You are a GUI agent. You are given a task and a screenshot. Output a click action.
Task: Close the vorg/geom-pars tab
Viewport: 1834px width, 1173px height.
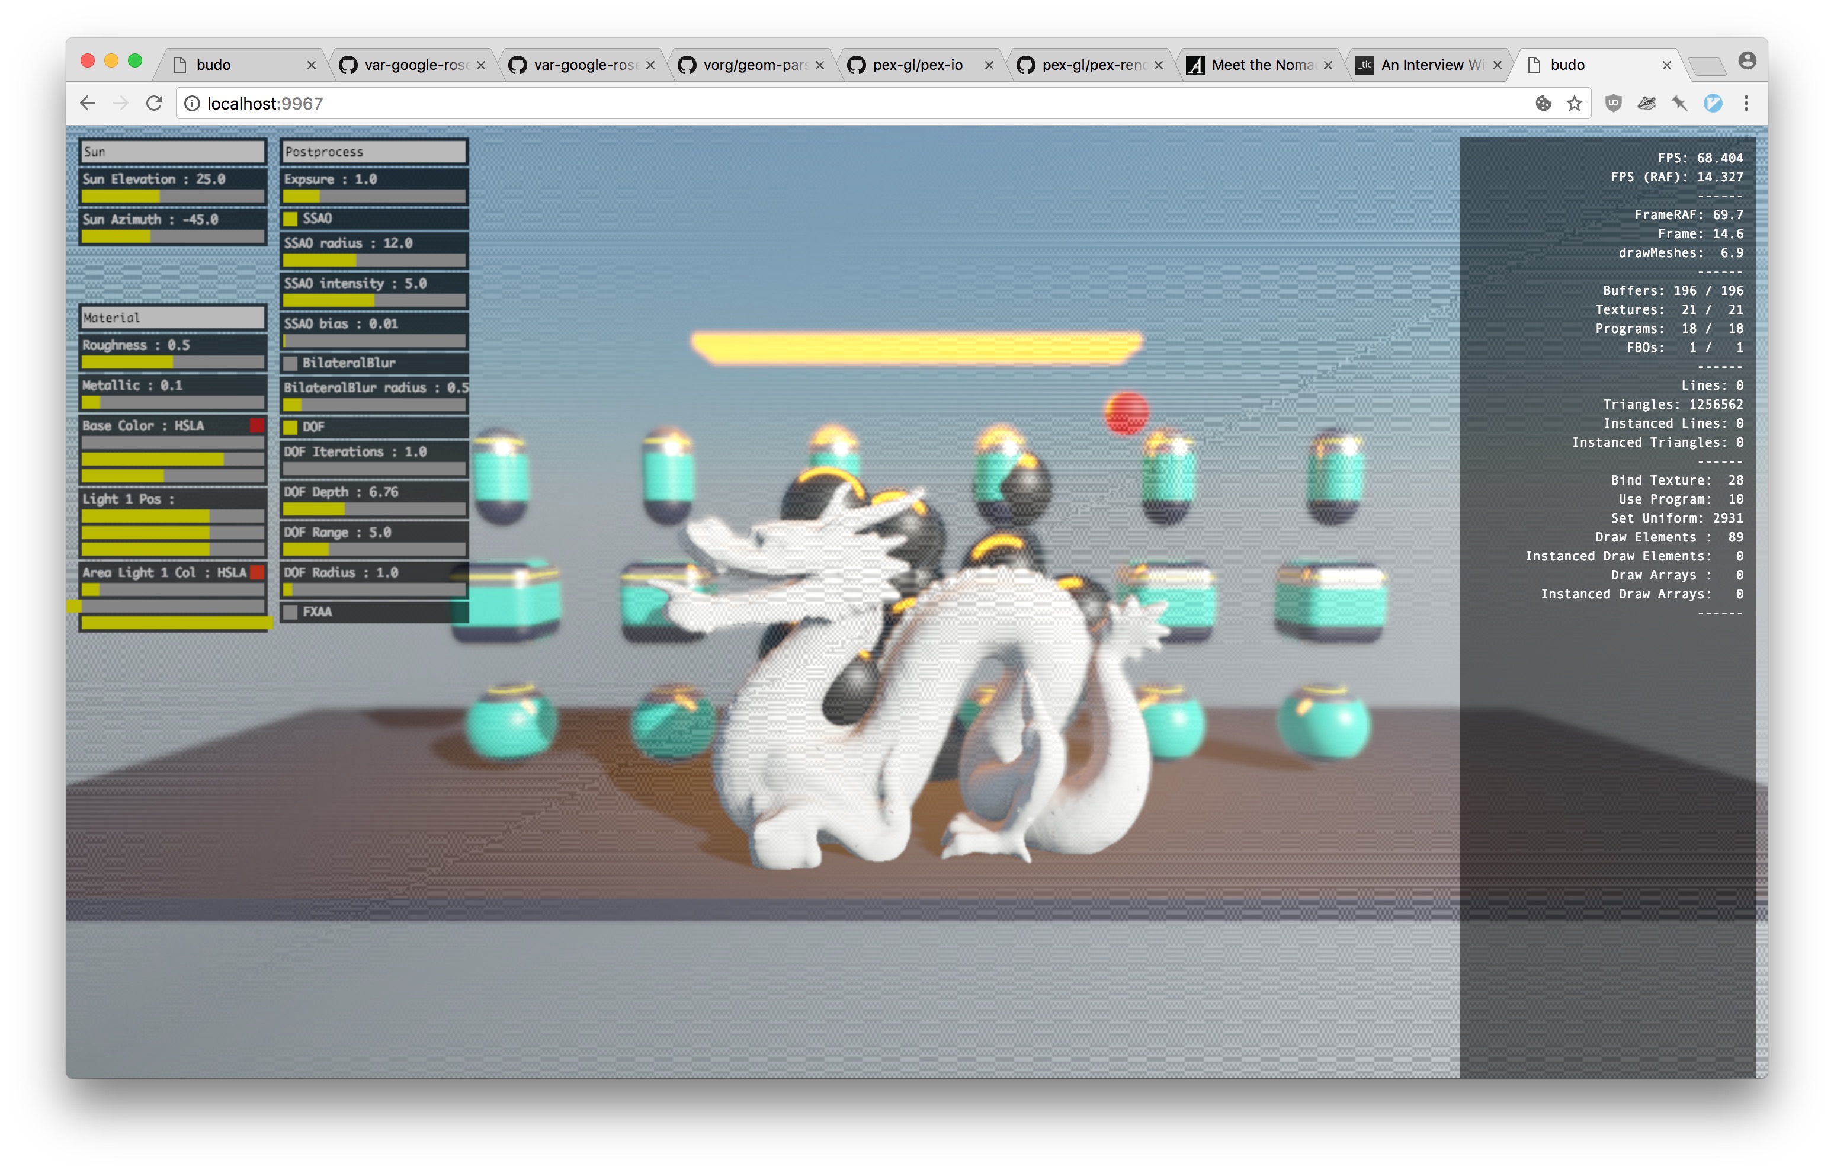[x=819, y=66]
